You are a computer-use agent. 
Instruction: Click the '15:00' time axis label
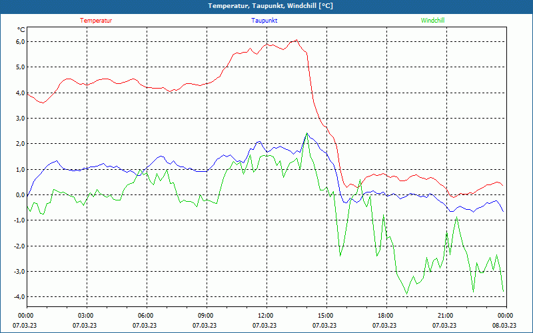(x=325, y=316)
